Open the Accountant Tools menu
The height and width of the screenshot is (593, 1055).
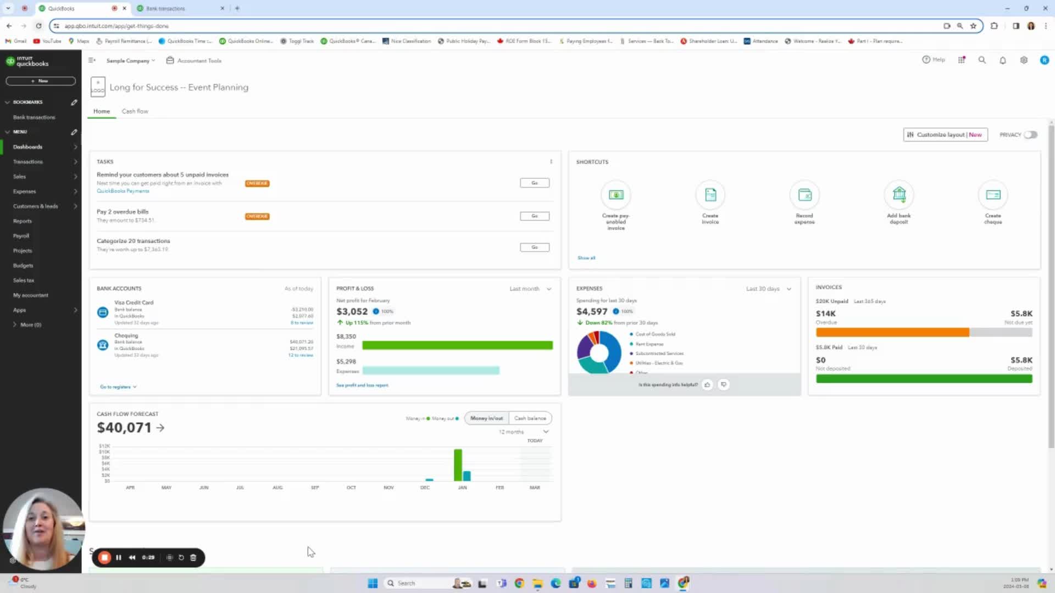click(194, 60)
